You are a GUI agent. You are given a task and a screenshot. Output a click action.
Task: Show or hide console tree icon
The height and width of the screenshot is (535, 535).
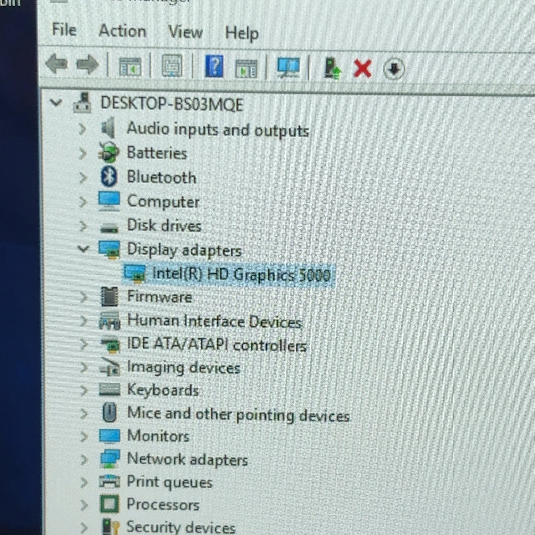pyautogui.click(x=130, y=66)
